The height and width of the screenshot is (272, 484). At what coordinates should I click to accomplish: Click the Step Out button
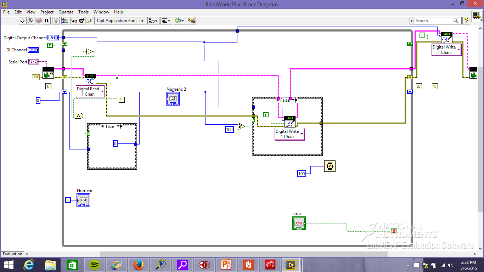tap(89, 21)
